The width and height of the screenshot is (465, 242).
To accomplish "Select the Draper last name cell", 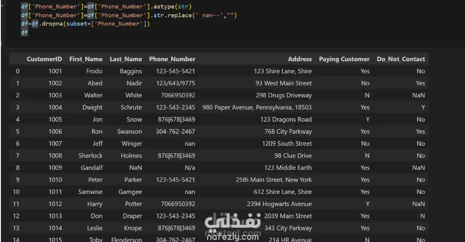I will pos(132,216).
